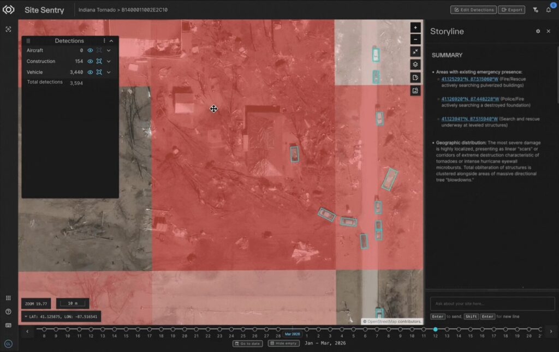Screen dimensions: 559x352
Task: Expand the Construction detection row
Action: click(x=109, y=61)
